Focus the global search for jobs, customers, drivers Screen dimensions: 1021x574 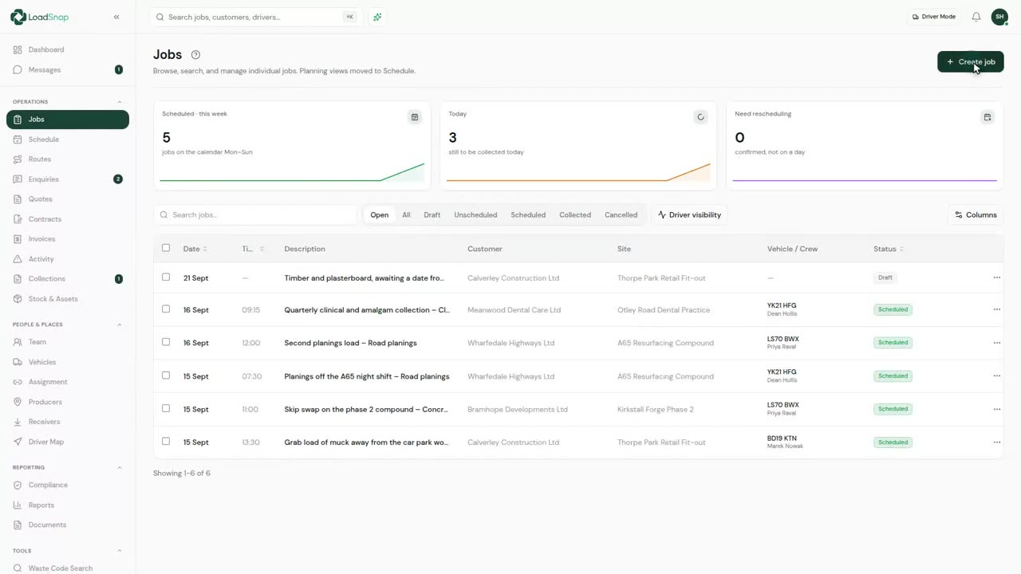point(255,17)
